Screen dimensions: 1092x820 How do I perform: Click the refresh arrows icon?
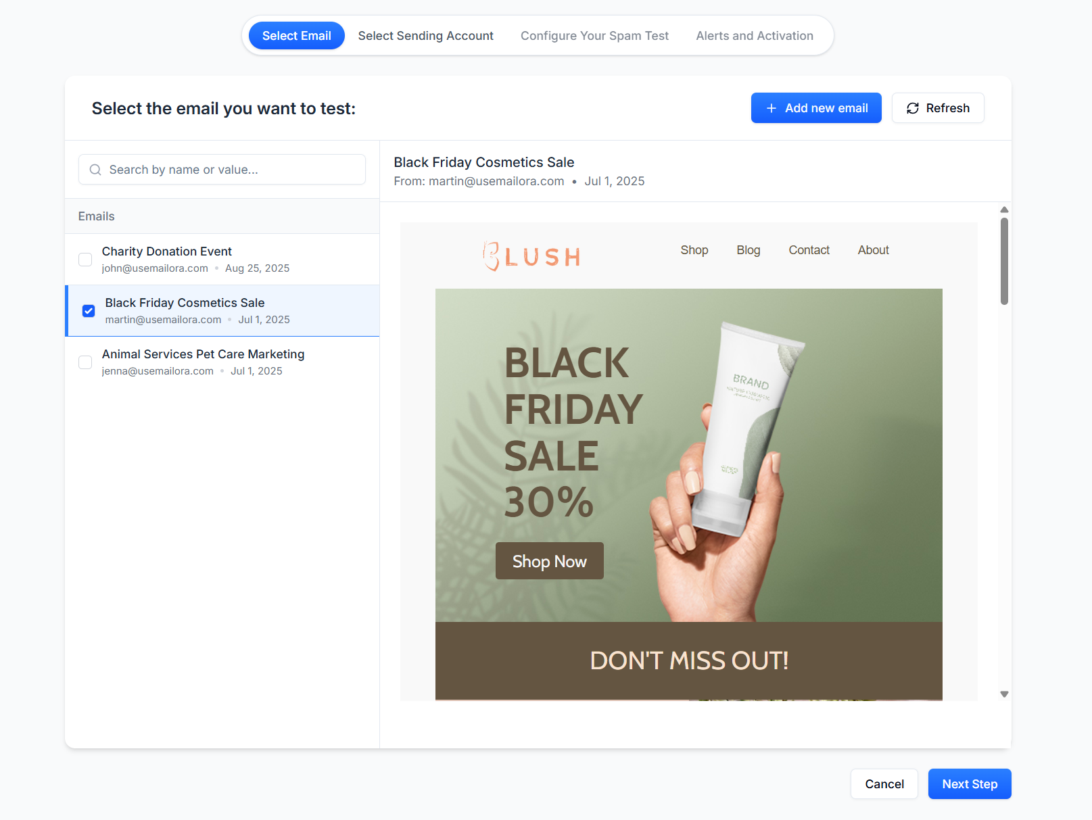[x=912, y=108]
